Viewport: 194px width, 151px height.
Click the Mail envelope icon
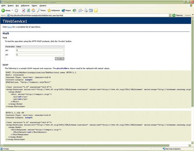coord(80,11)
